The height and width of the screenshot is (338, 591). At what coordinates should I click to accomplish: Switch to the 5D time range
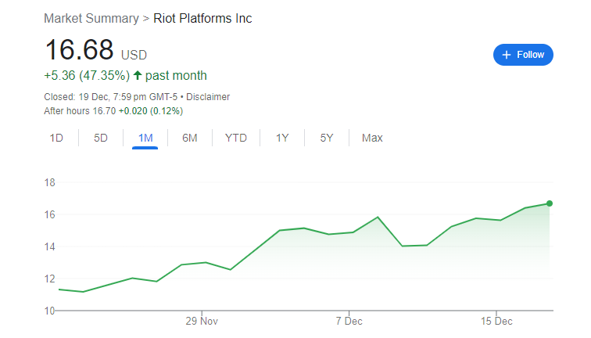101,138
